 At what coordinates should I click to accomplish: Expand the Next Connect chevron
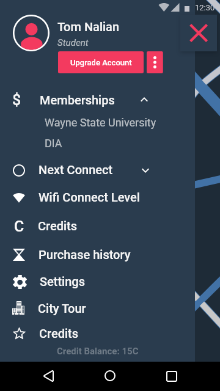(145, 170)
